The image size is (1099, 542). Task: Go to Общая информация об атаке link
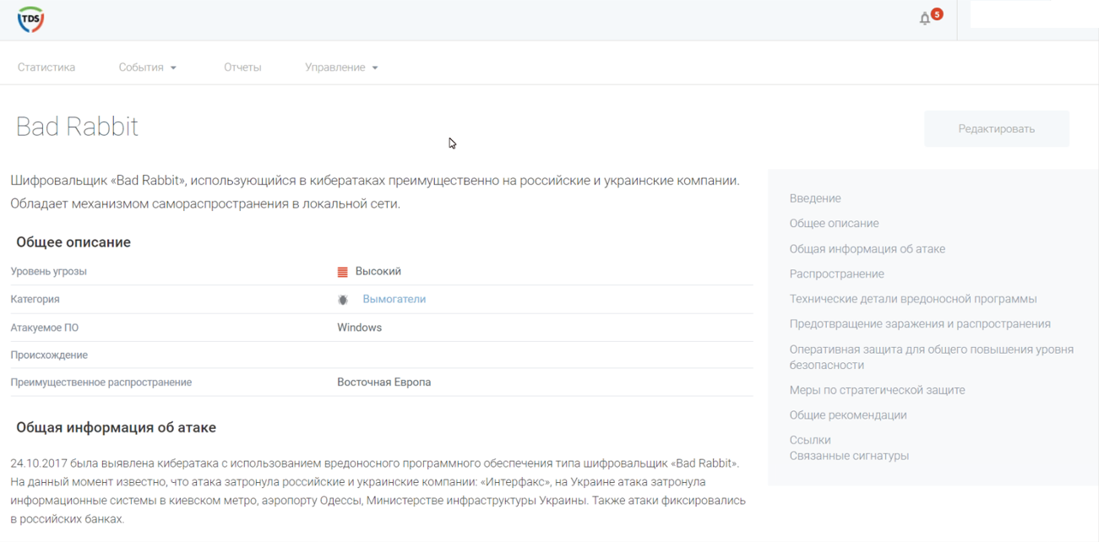click(867, 249)
